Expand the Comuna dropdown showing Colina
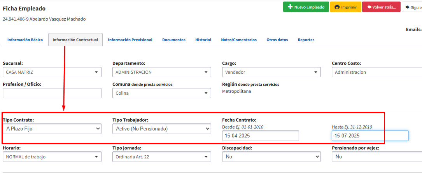 [x=162, y=93]
